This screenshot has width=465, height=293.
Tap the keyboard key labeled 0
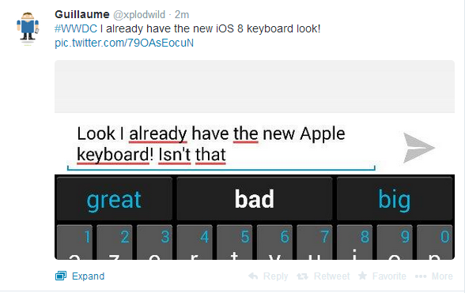point(435,242)
